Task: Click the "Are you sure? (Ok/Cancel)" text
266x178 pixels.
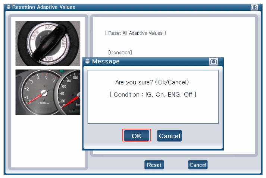Action: tap(153, 82)
